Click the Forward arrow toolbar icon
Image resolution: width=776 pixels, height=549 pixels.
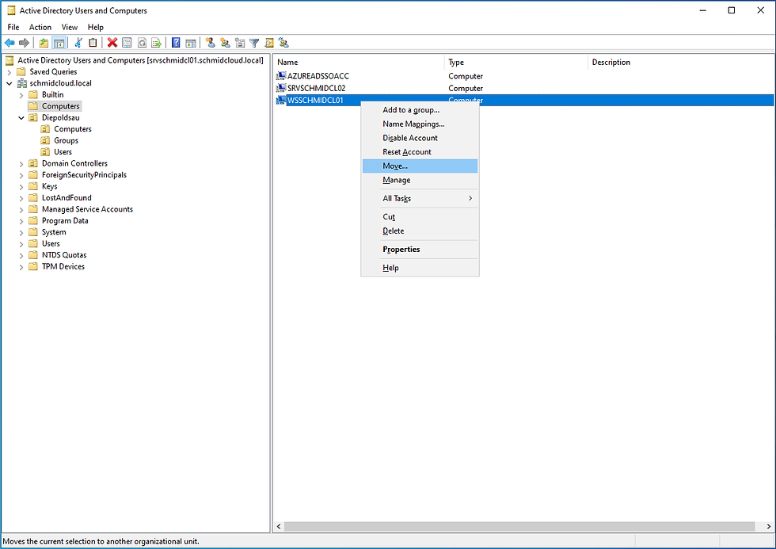coord(24,43)
